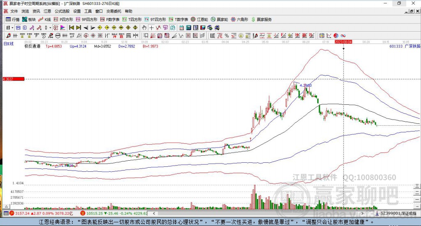Click the calendar date icon
421x226 pixels.
[181, 28]
